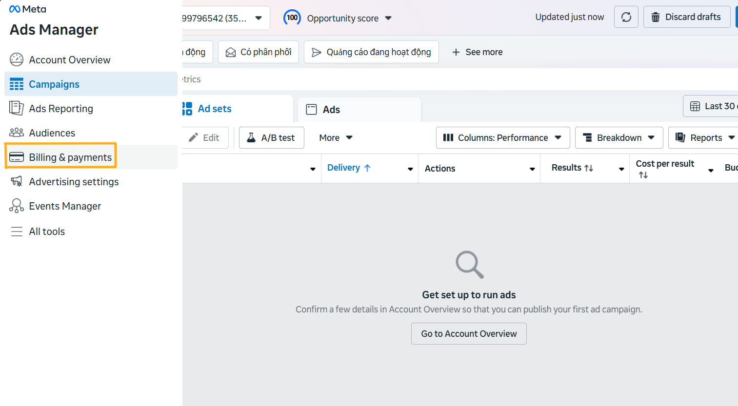Open Advertising settings
738x406 pixels.
pos(74,182)
